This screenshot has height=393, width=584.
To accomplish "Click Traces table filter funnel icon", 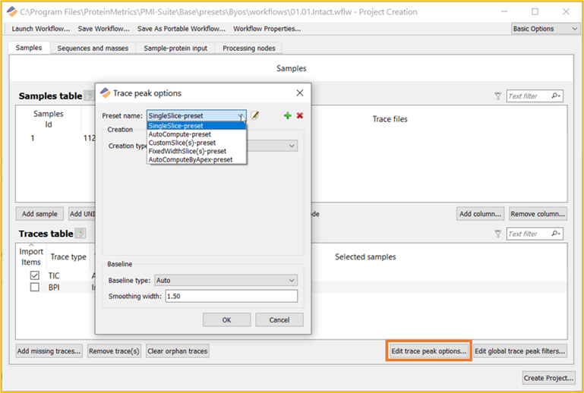I will pos(498,234).
